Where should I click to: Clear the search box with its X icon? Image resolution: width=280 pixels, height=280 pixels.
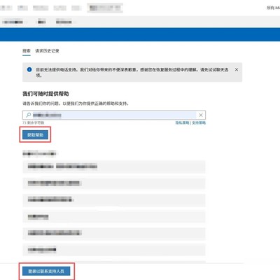(x=201, y=115)
